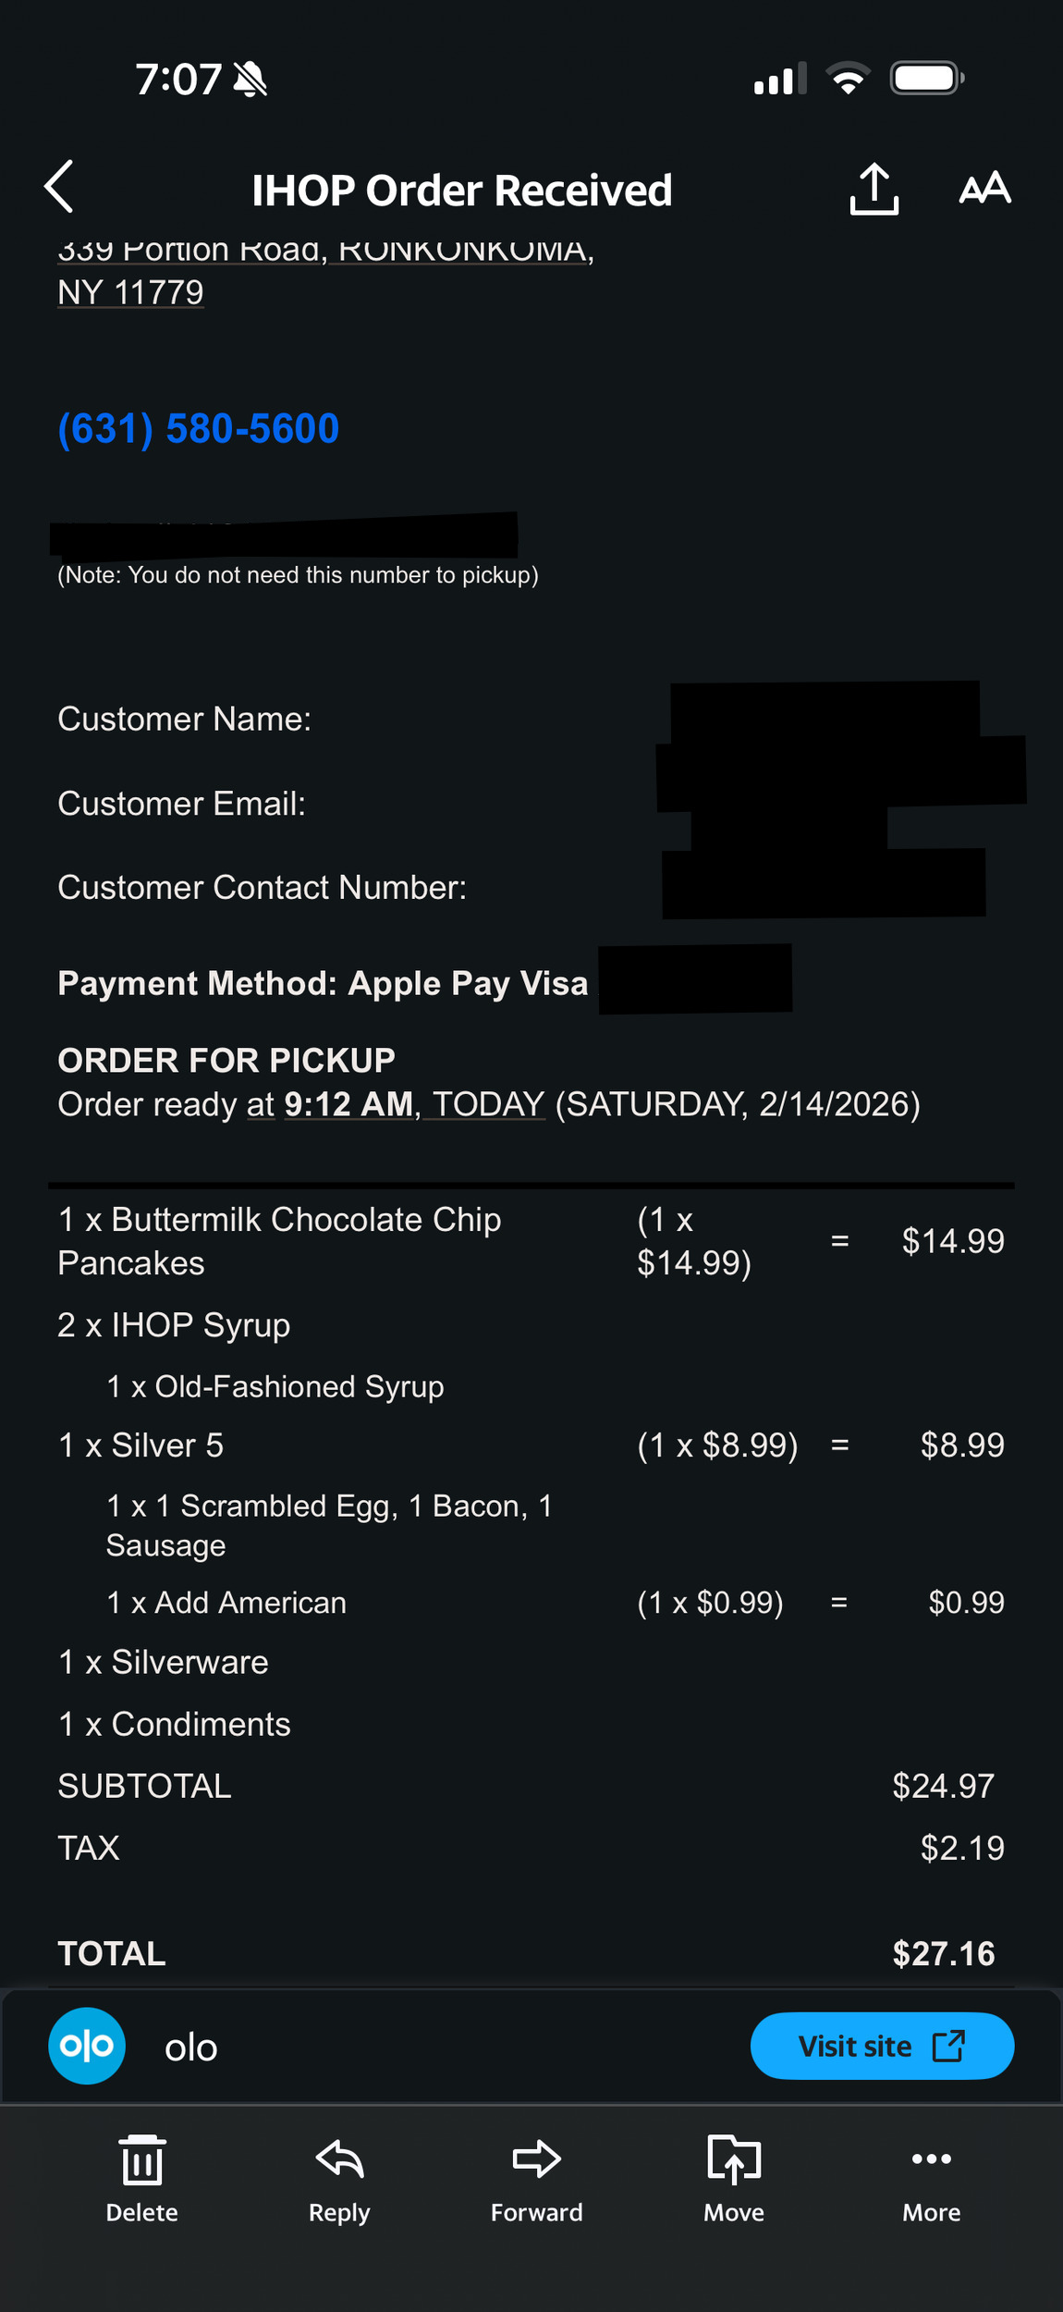Tap the Buttermilk Chocolate Chip Pancakes item
1063x2312 pixels.
[x=279, y=1241]
